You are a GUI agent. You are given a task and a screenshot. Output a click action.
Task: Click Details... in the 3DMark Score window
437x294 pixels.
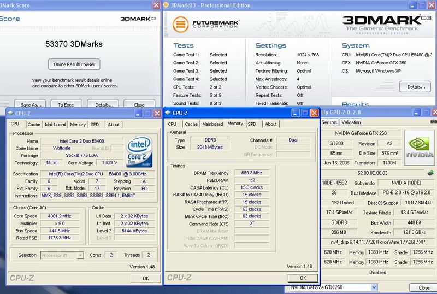[x=104, y=104]
